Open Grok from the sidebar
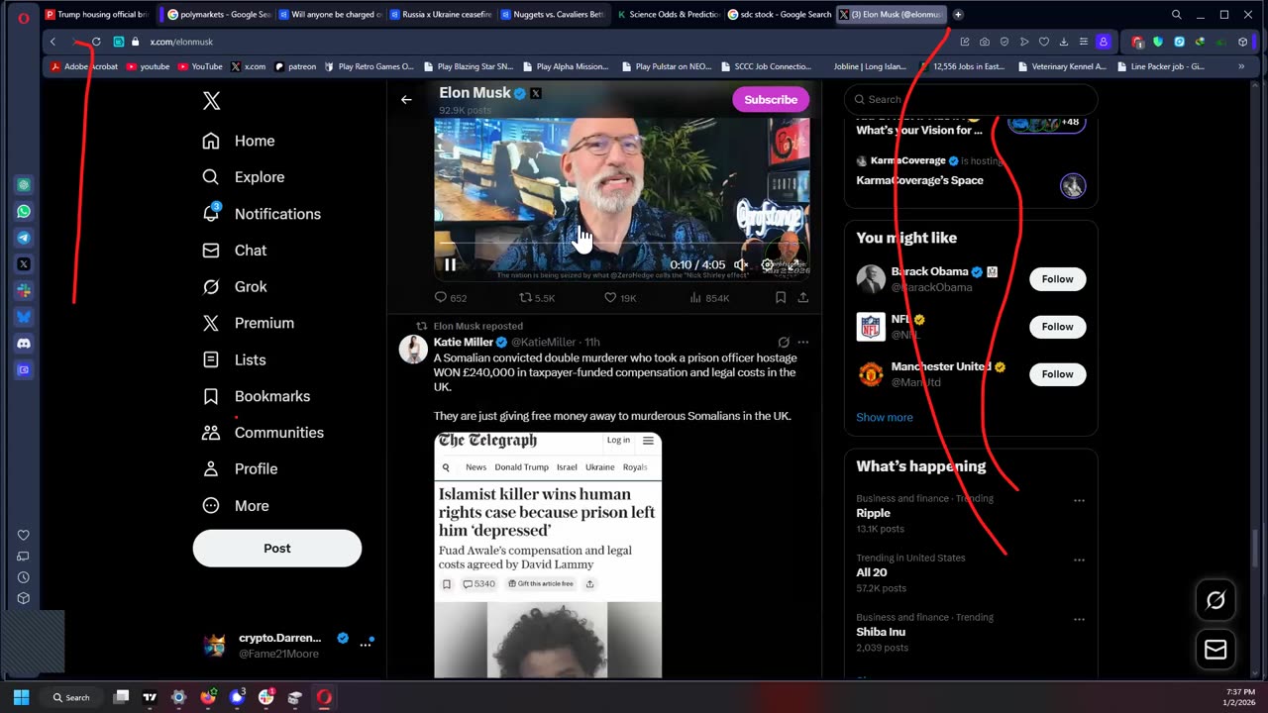 click(235, 286)
